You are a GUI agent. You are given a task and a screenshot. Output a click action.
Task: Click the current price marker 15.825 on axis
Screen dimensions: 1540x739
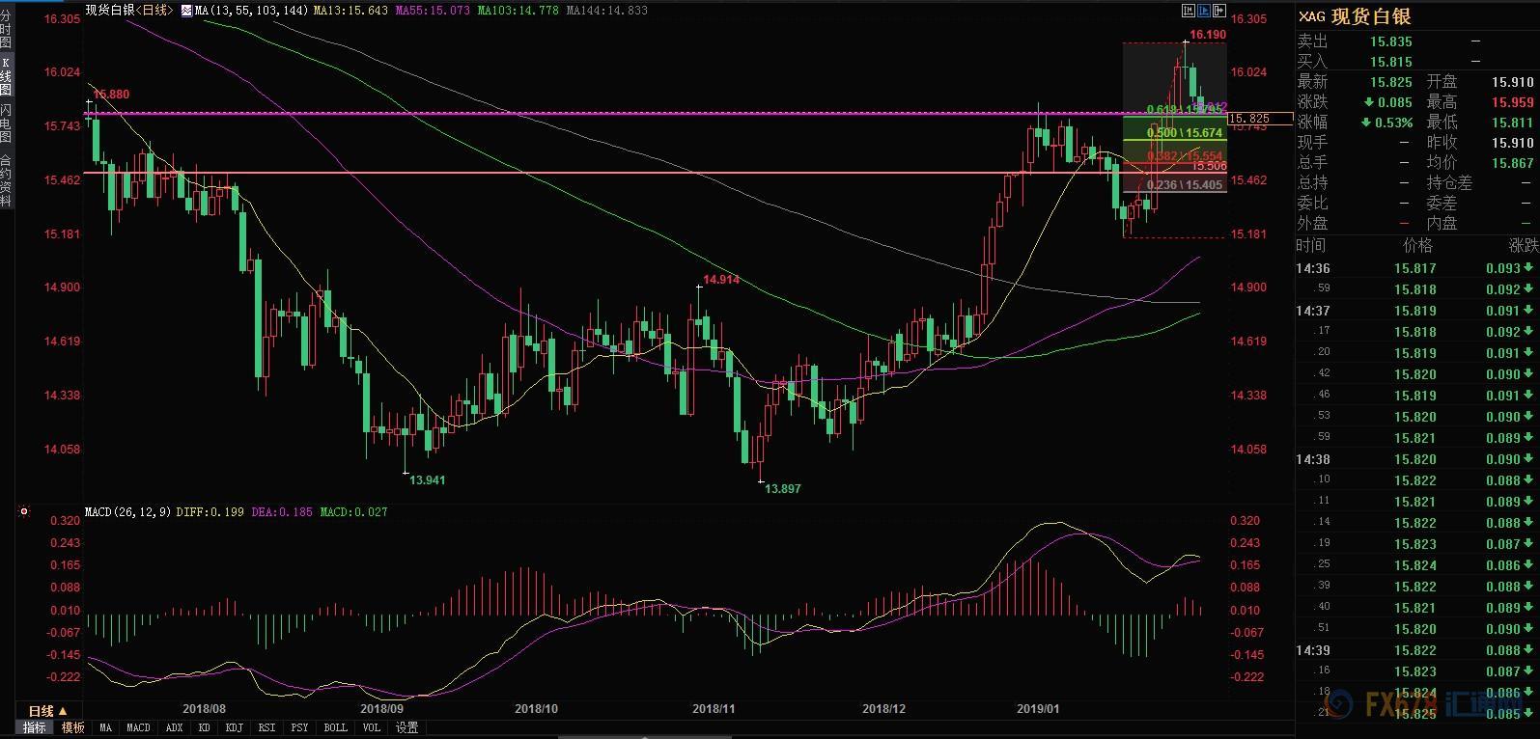tap(1260, 119)
